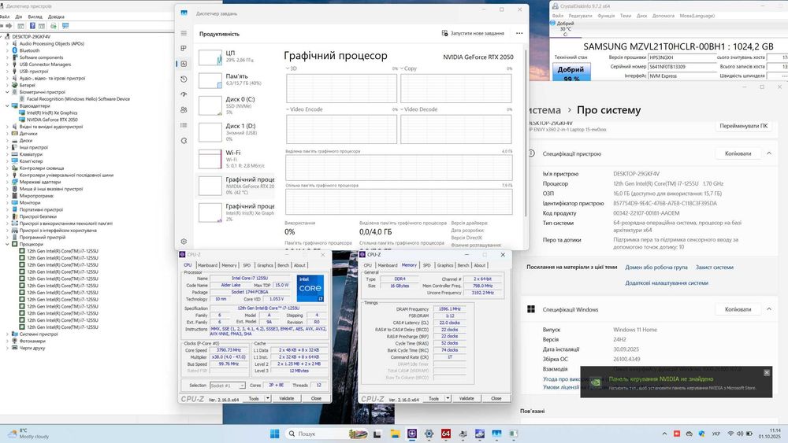
Task: Click УКР language indicator in tray
Action: coord(716,434)
